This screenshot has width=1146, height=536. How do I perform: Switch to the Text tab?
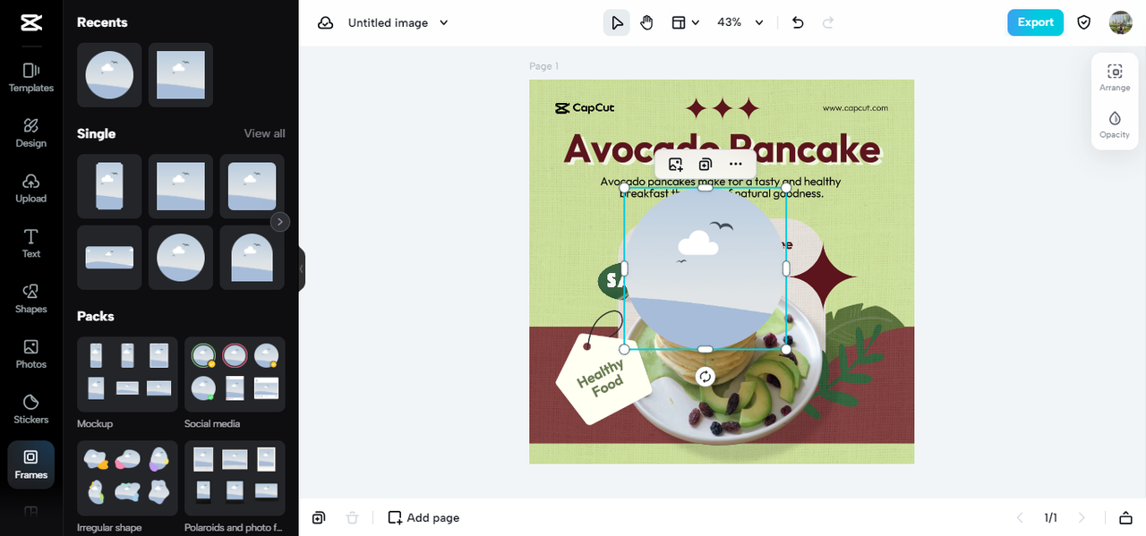(x=31, y=242)
